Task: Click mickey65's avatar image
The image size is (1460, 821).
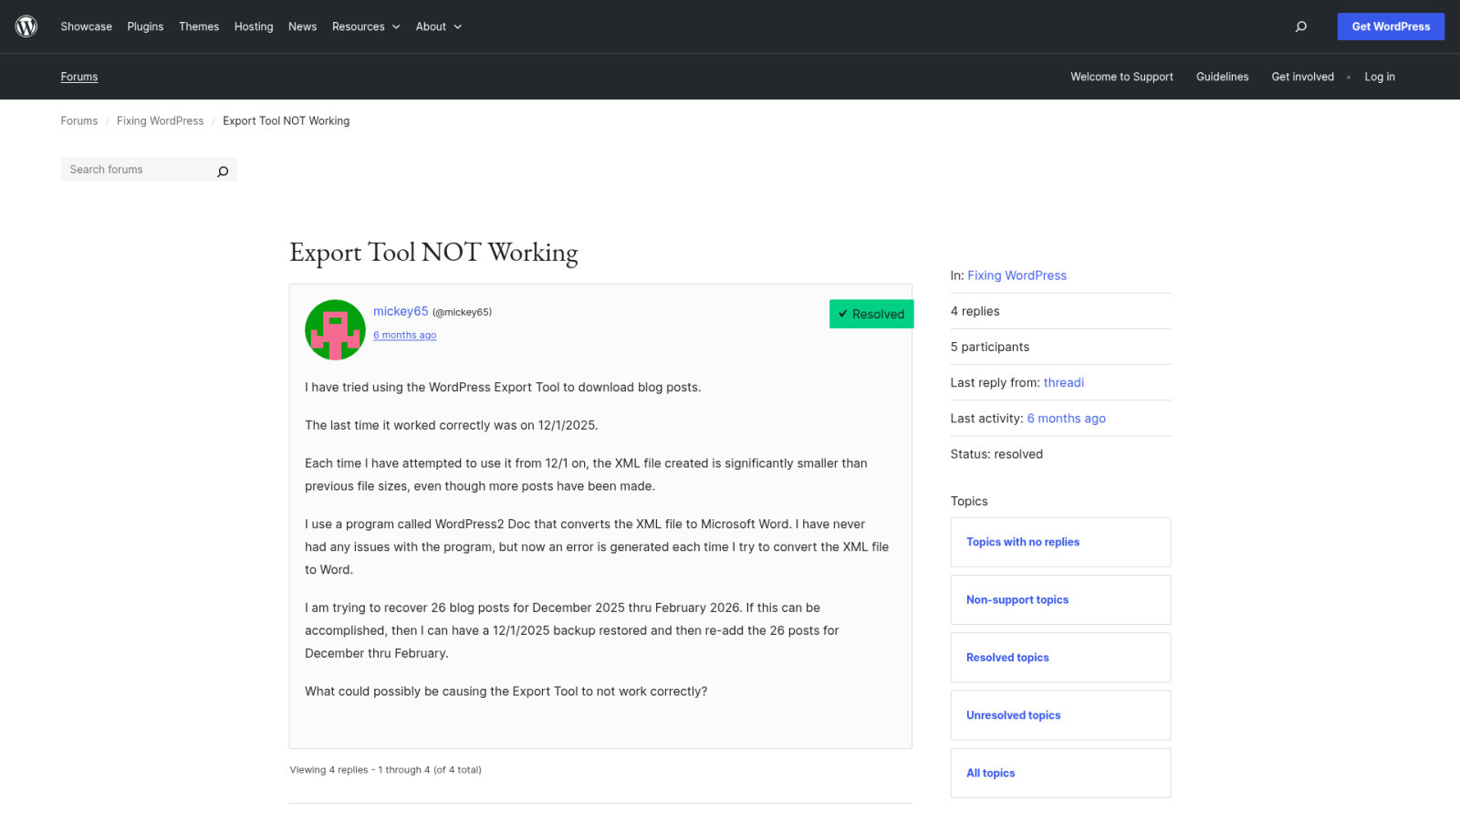Action: pos(335,329)
